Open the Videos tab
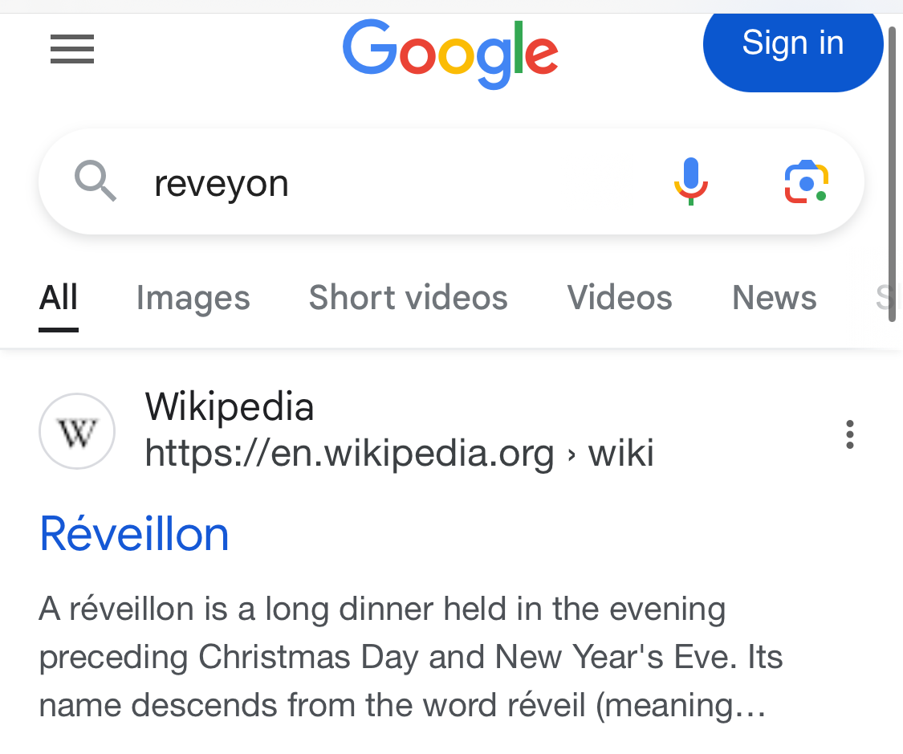The image size is (903, 754). click(620, 298)
